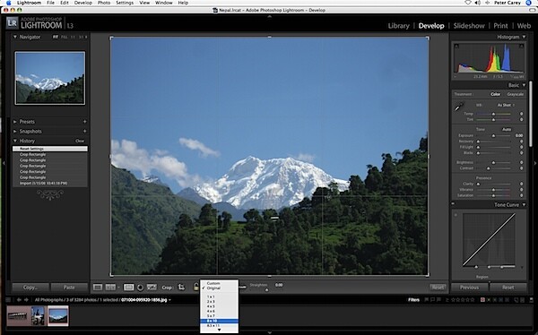The width and height of the screenshot is (538, 335).
Task: Activate the crop overlay tool icon
Action: [128, 288]
